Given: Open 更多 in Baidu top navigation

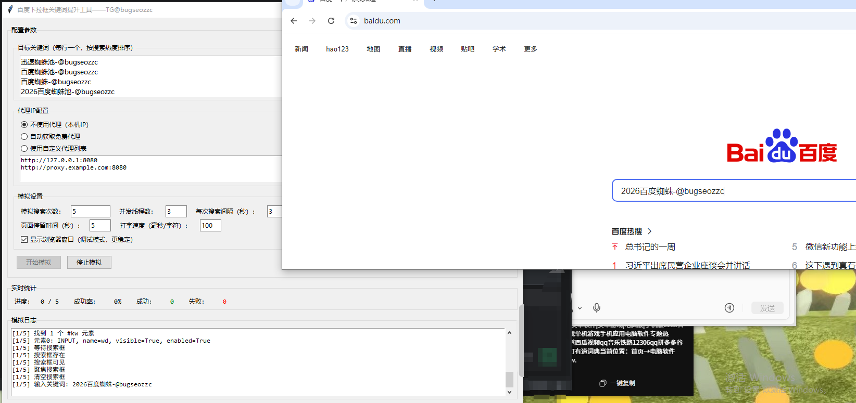Looking at the screenshot, I should [x=531, y=49].
